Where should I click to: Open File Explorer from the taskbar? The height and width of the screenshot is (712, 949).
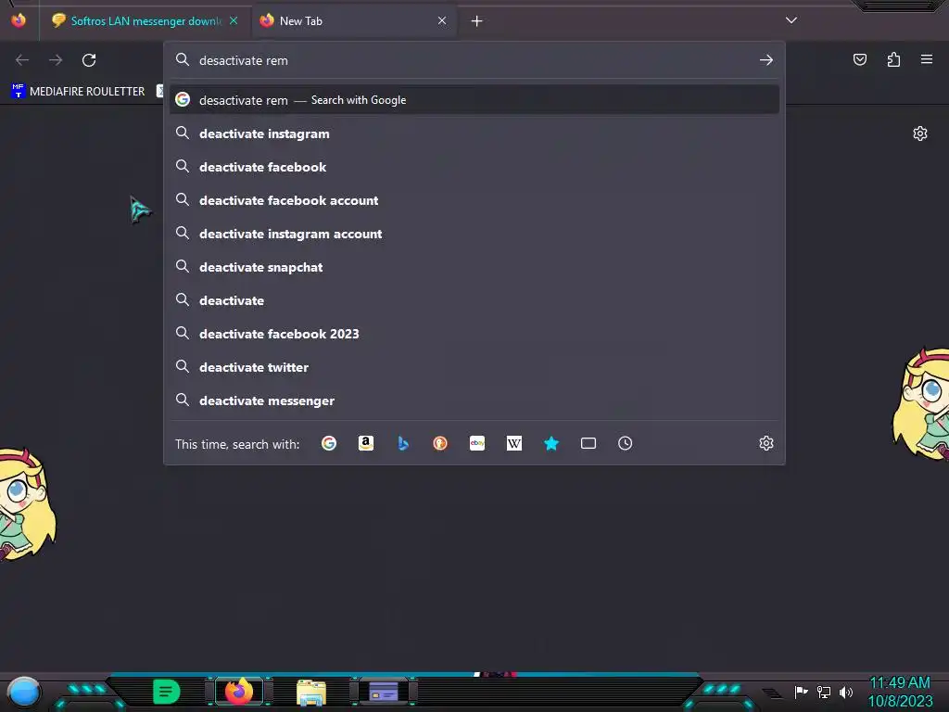coord(311,693)
